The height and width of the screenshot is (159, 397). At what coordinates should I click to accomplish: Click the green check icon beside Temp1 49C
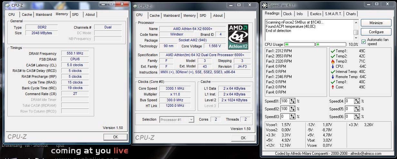coord(333,51)
